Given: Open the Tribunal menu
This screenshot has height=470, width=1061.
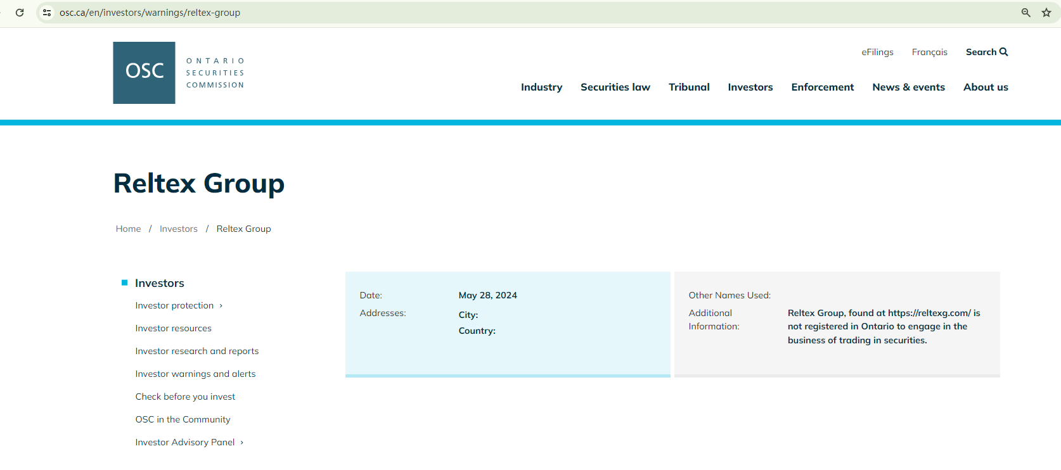Looking at the screenshot, I should pyautogui.click(x=689, y=87).
